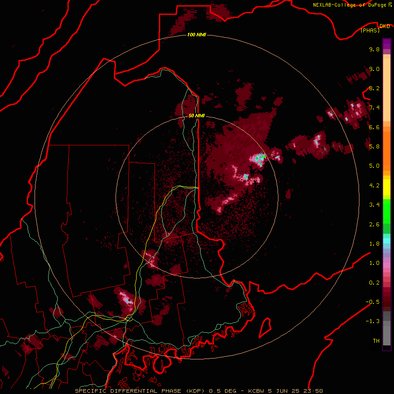Click the 1.0 value on the scale
394x394 pixels.
374,263
